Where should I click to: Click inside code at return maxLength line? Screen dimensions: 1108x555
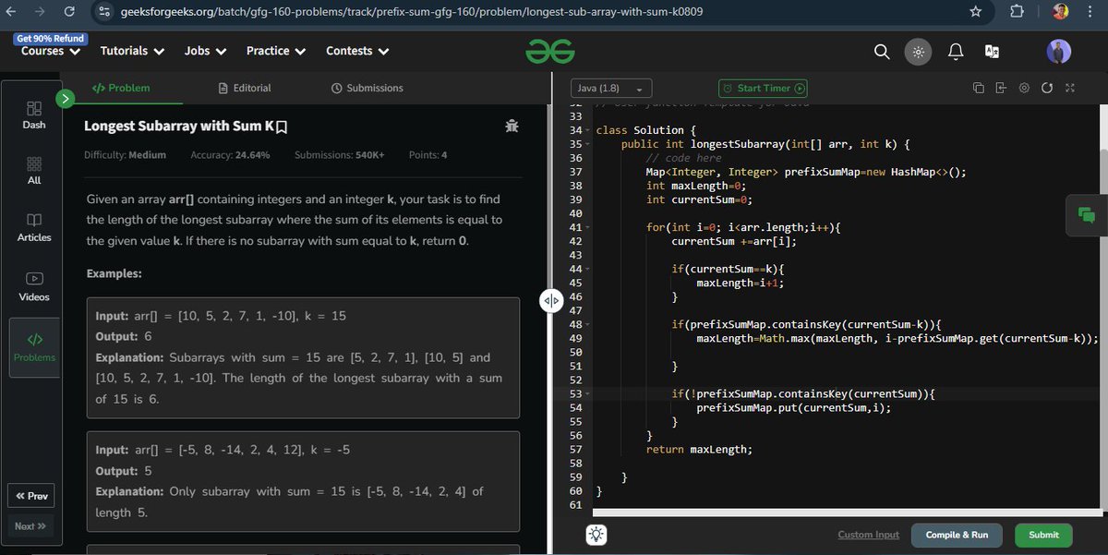tap(699, 450)
